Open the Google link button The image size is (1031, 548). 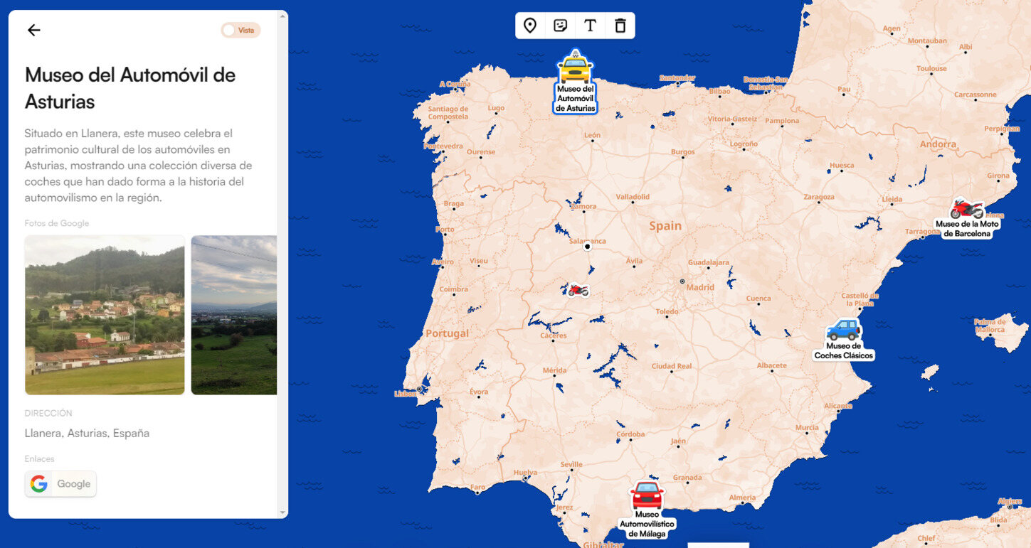coord(61,484)
